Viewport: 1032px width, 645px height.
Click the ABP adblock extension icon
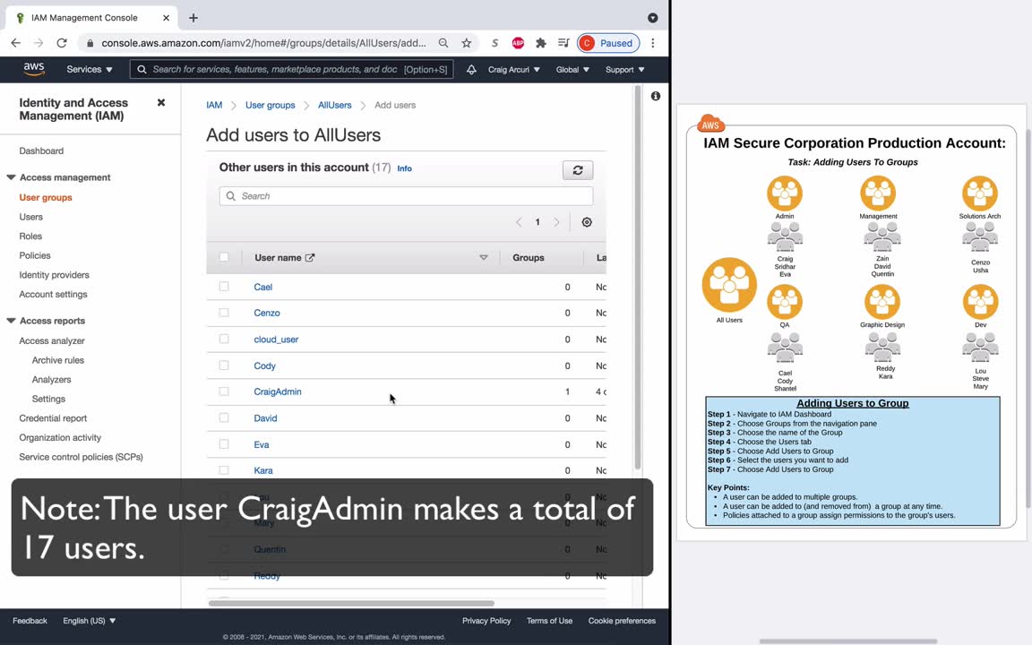pyautogui.click(x=518, y=43)
